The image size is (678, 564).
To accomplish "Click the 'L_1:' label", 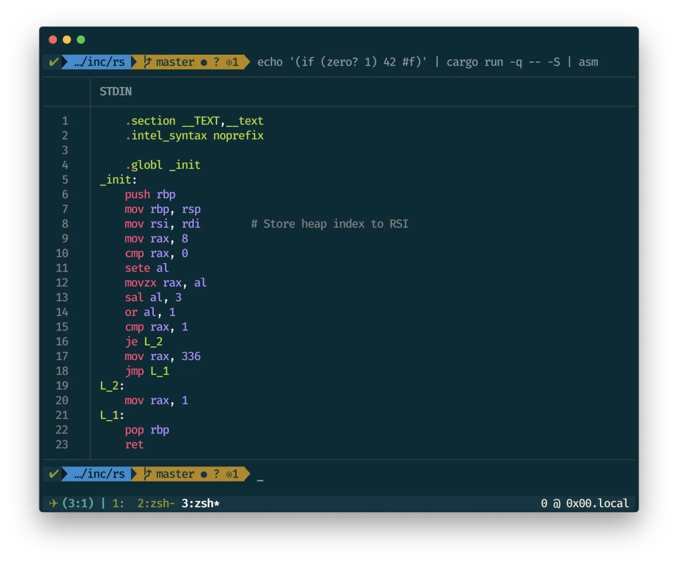I will click(112, 415).
